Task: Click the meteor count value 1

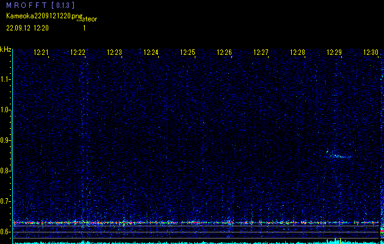Action: tap(84, 28)
